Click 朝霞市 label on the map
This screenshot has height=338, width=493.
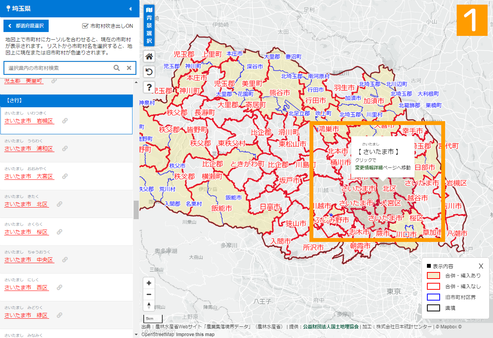pos(360,246)
